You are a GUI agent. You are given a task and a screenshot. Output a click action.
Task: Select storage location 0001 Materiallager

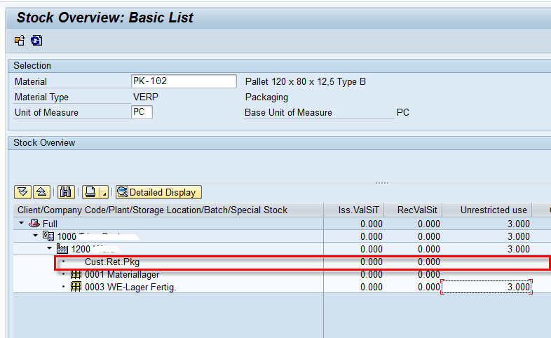115,274
